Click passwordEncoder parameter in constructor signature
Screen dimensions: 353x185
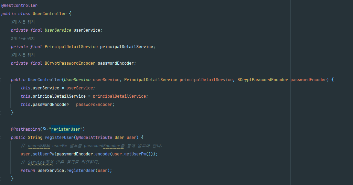point(308,80)
